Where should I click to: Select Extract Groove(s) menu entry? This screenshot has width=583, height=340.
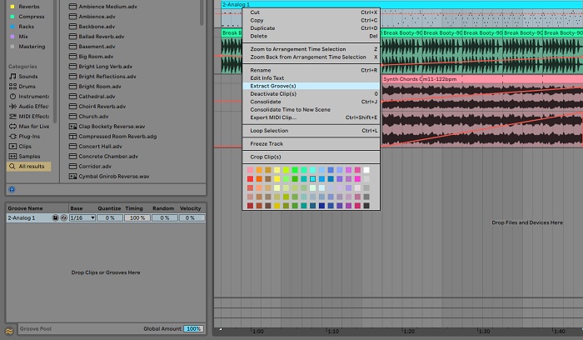point(311,86)
